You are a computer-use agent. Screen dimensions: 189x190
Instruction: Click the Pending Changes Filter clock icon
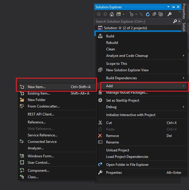point(132,14)
